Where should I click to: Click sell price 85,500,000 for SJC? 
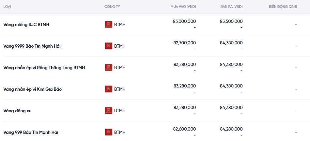tap(231, 21)
